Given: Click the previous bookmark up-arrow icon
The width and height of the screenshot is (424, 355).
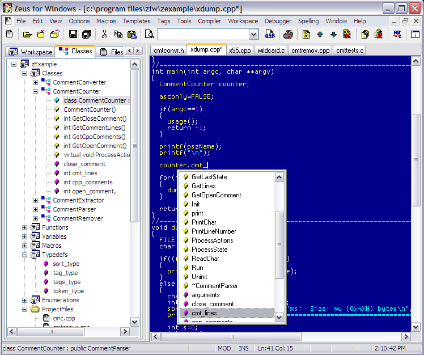Looking at the screenshot, I should [320, 34].
